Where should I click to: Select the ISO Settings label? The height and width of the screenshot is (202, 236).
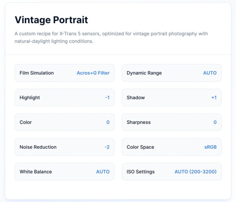[x=140, y=172]
